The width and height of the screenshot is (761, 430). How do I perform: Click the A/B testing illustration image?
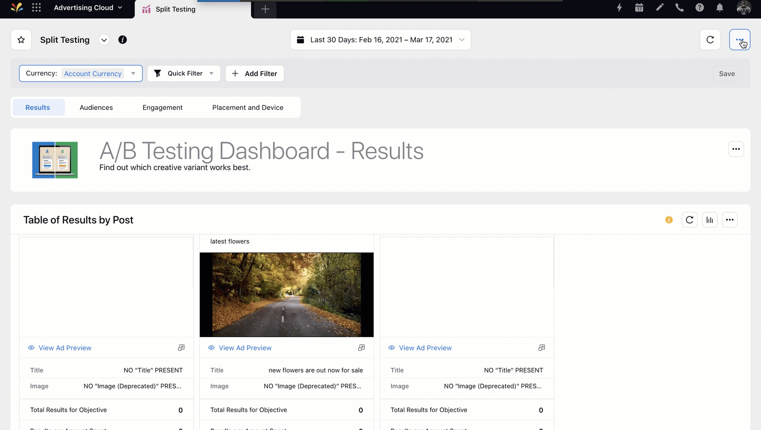click(55, 160)
